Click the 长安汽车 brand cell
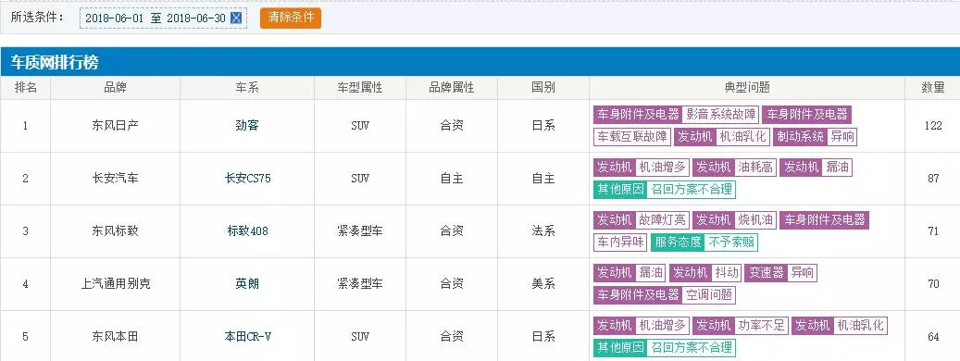The height and width of the screenshot is (361, 960). [x=115, y=179]
